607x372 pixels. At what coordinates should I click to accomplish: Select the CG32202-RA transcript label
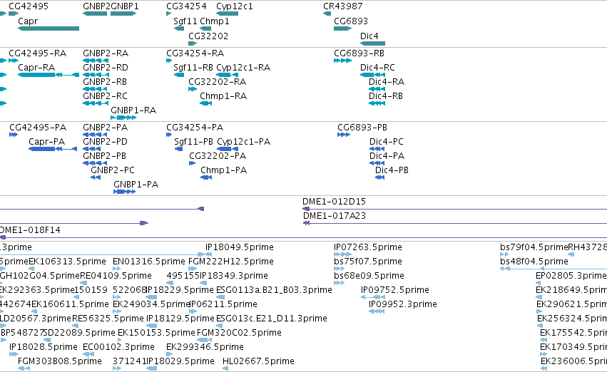[x=217, y=82]
